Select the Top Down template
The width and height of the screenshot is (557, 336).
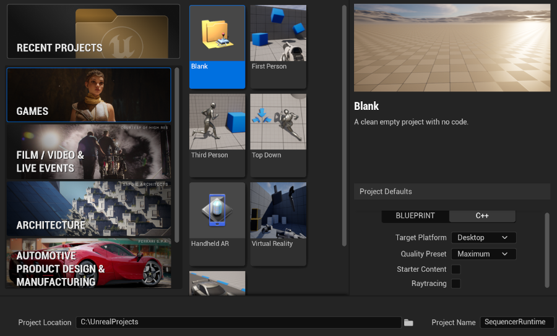click(x=278, y=135)
